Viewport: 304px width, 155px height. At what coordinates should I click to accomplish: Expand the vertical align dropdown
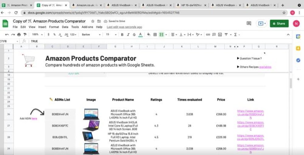(x=182, y=35)
